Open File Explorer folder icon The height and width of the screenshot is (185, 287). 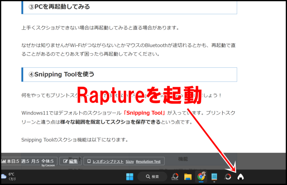(188, 176)
